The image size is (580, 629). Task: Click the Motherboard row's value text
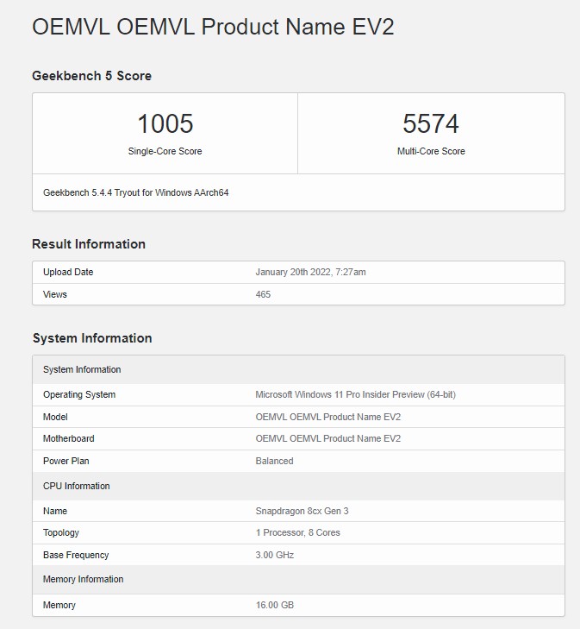click(327, 438)
